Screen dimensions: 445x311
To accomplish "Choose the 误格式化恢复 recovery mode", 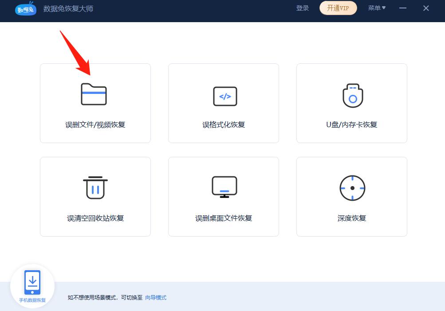I will [x=223, y=103].
